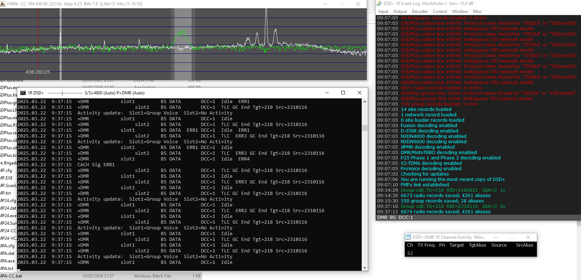Screen dimensions: 581x280
Task: Click the 438.28125 frequency label in spectrum
Action: 38,72
